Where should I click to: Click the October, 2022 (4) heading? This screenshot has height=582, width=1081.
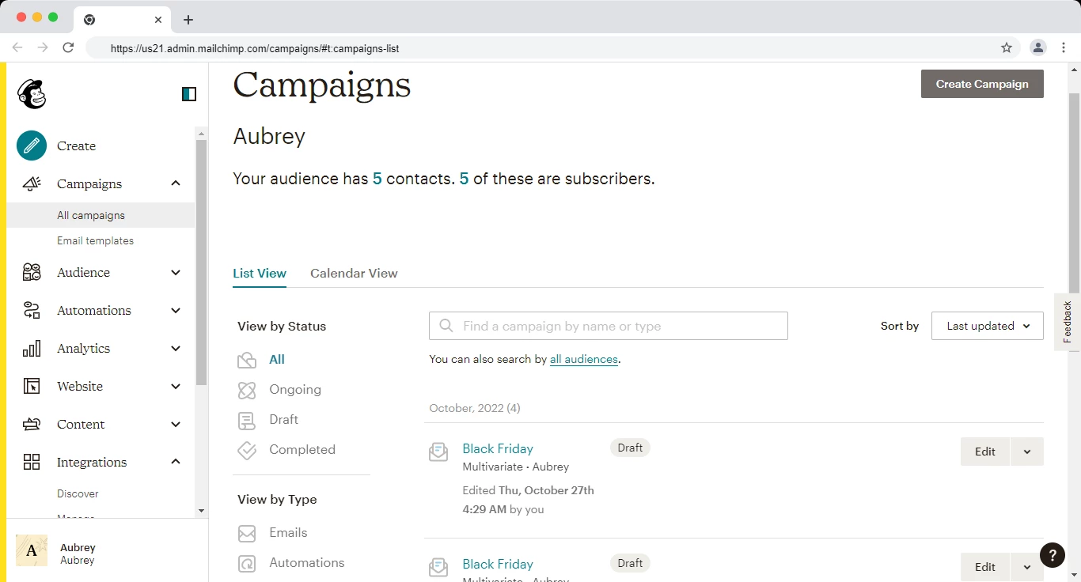point(475,409)
